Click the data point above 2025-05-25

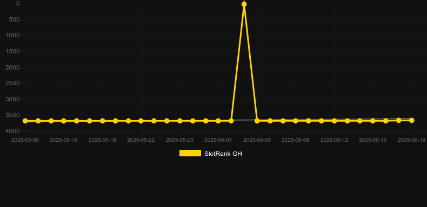coord(180,121)
